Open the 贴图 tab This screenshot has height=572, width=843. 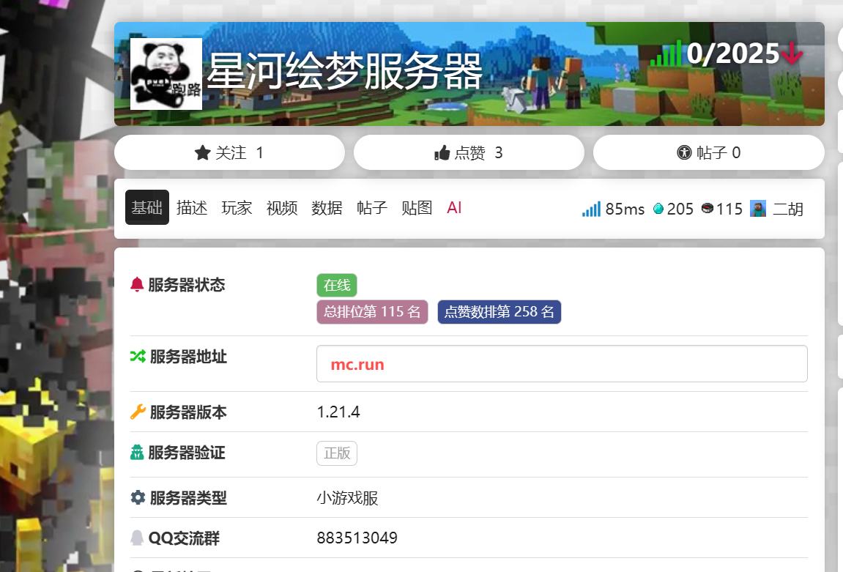coord(417,207)
